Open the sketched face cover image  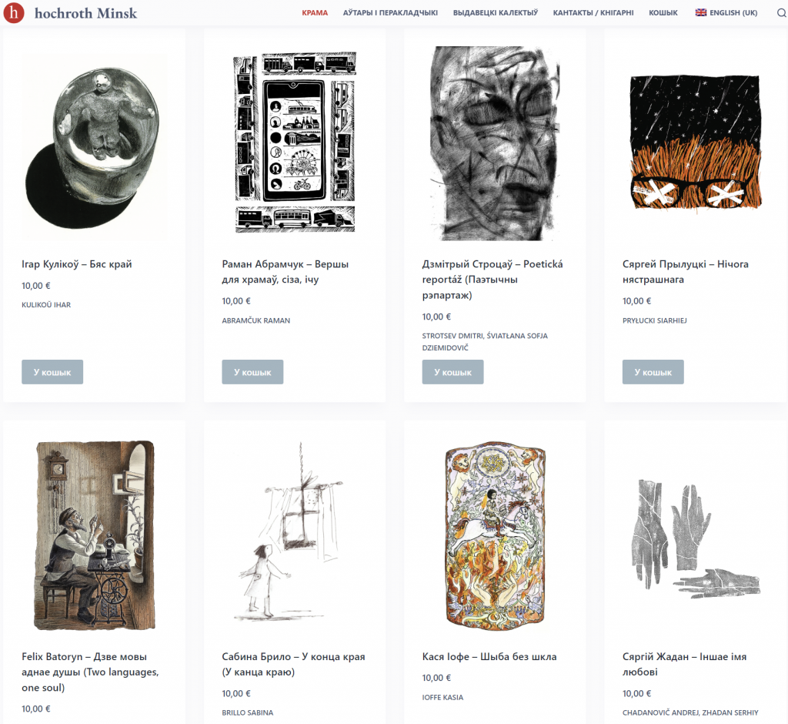point(495,143)
